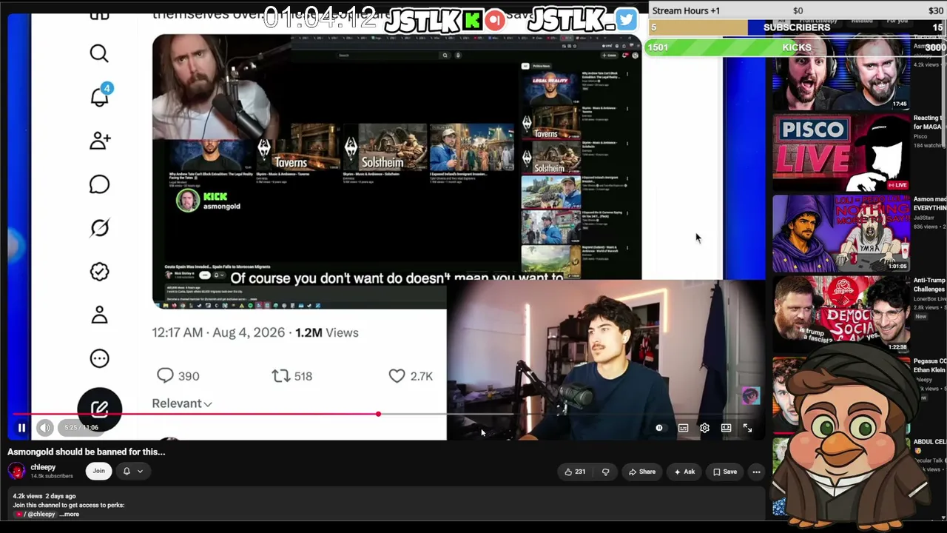
Task: Open the player settings gear
Action: click(704, 428)
